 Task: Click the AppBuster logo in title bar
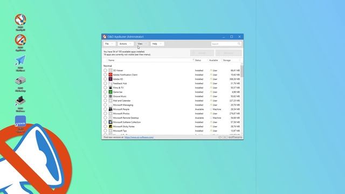click(105, 37)
